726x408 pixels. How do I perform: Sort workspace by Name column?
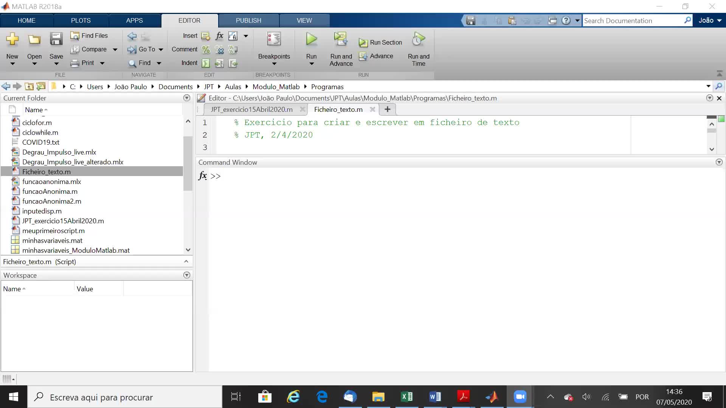pyautogui.click(x=14, y=289)
